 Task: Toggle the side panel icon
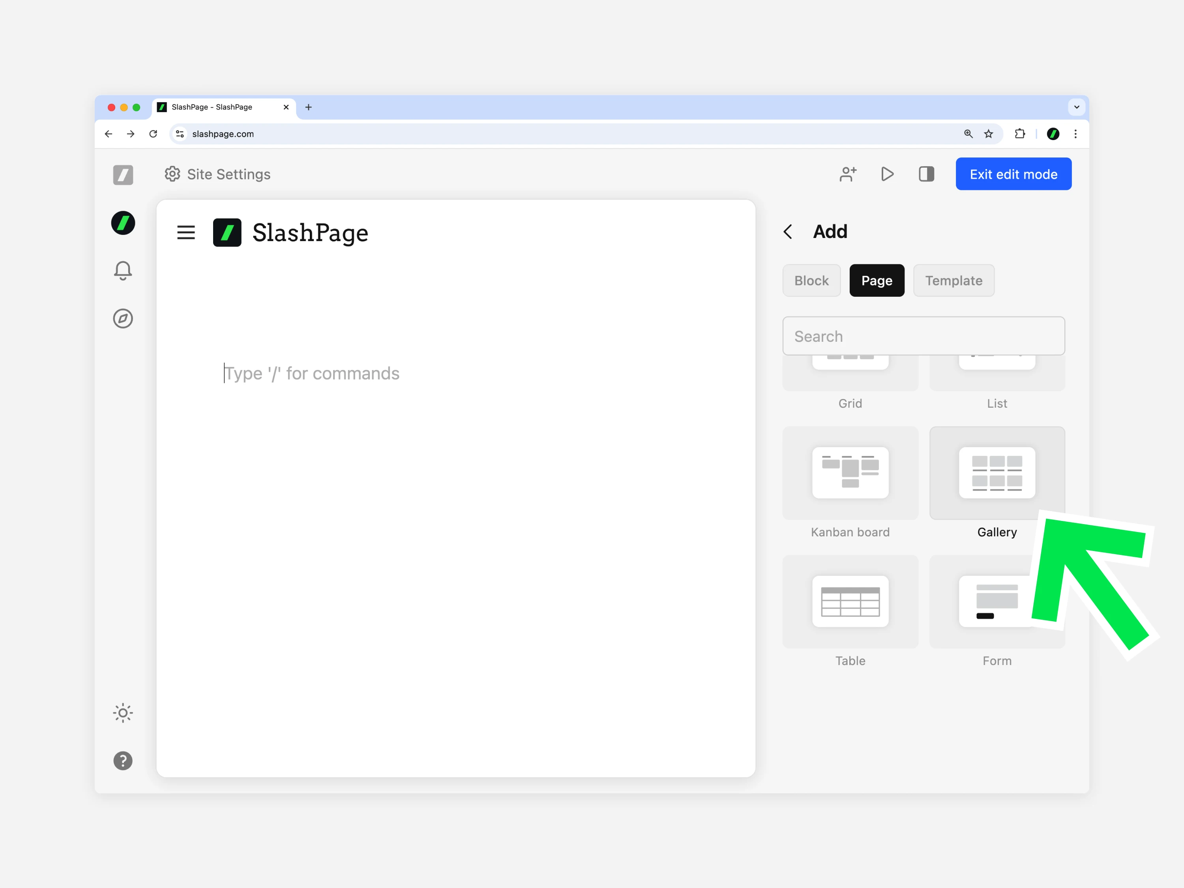927,174
